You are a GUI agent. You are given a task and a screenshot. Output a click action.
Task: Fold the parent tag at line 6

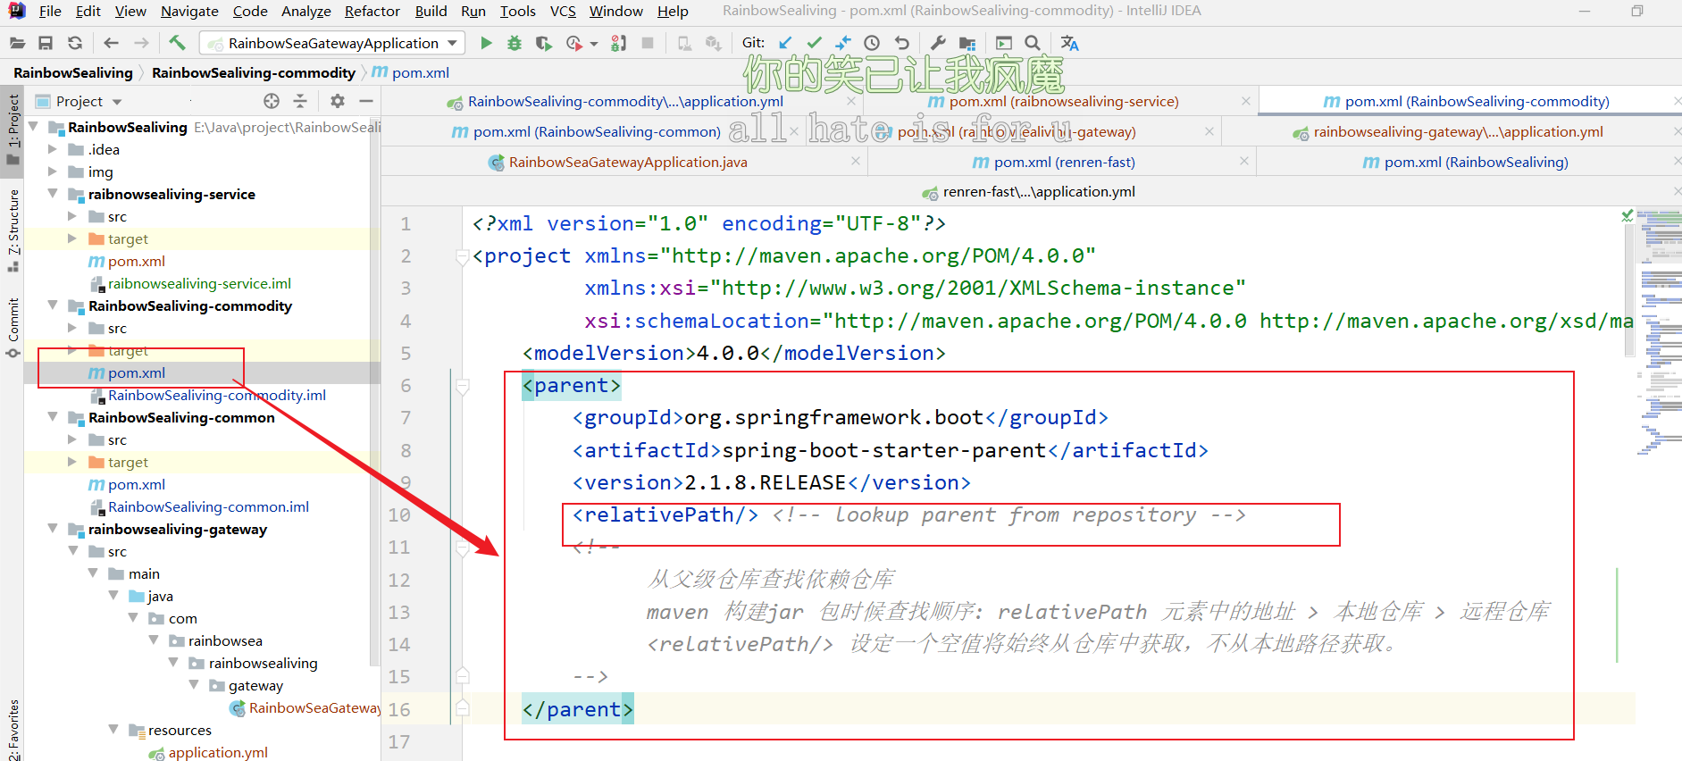[463, 386]
